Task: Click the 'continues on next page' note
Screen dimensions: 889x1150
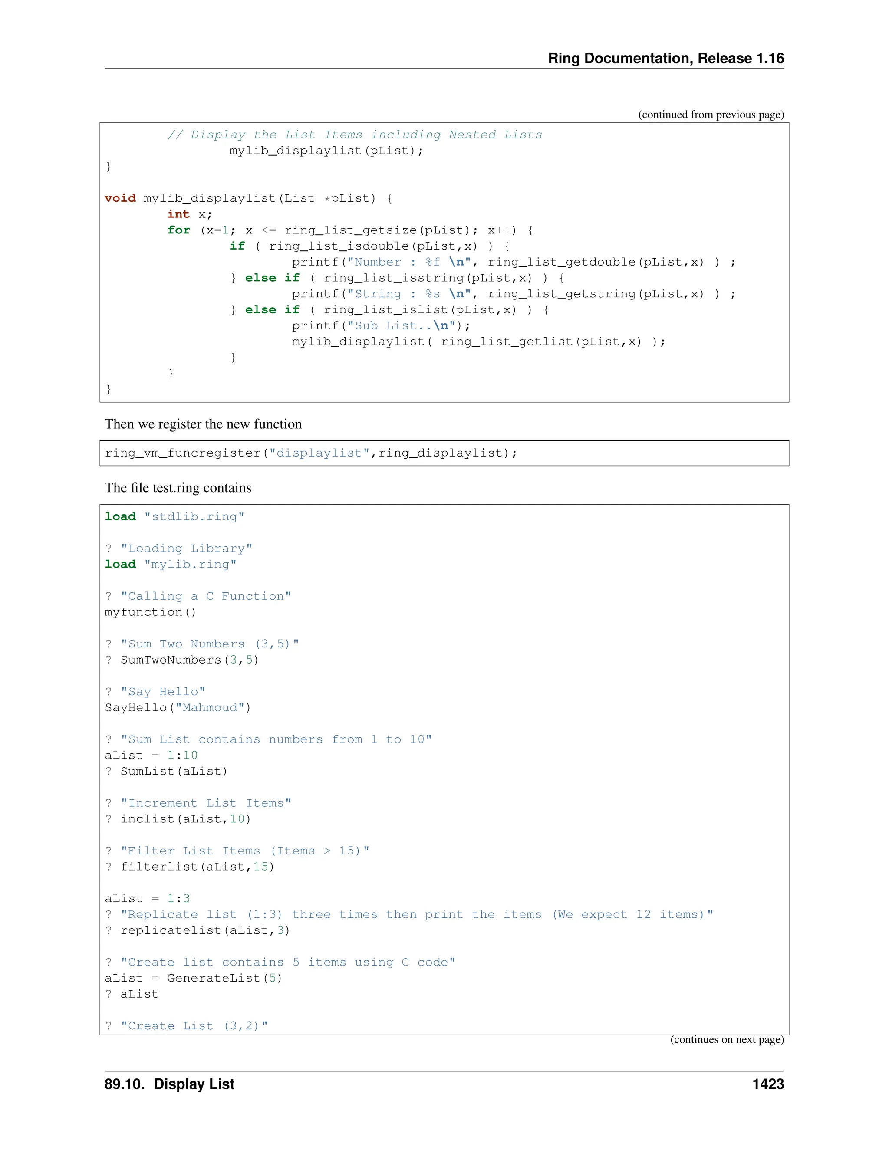Action: coord(726,1039)
